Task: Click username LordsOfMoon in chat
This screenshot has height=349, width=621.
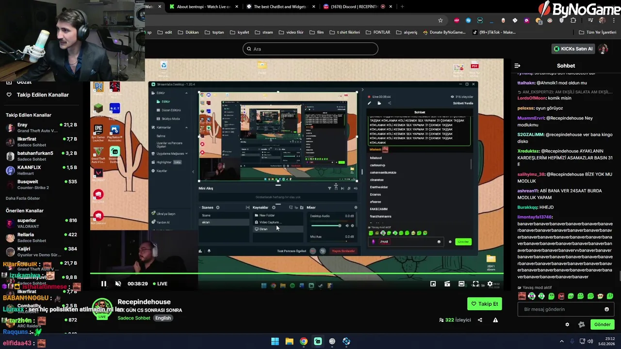Action: click(532, 98)
